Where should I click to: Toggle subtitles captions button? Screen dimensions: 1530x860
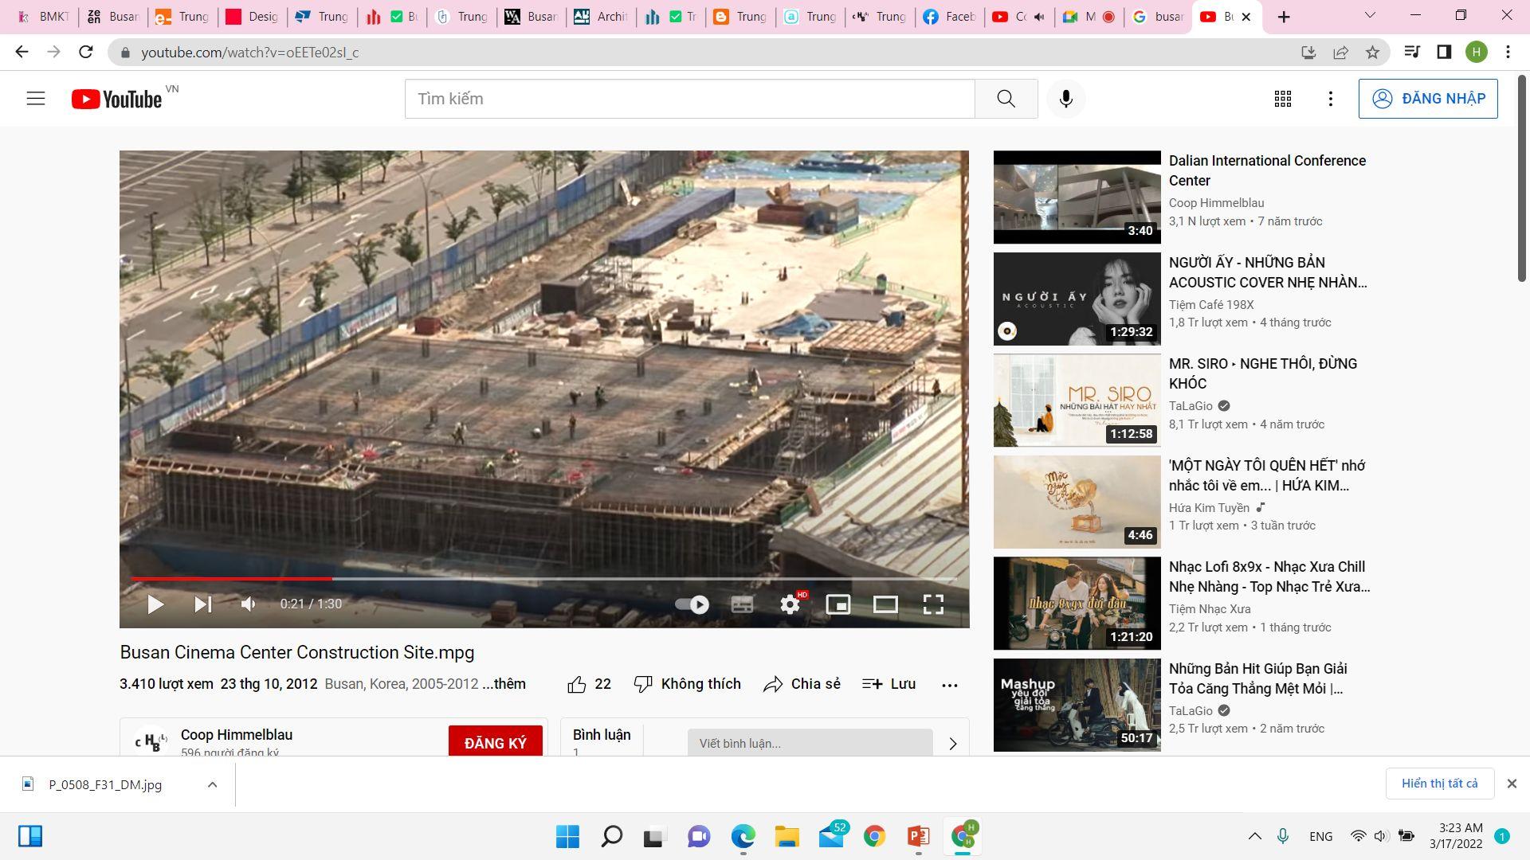coord(742,604)
